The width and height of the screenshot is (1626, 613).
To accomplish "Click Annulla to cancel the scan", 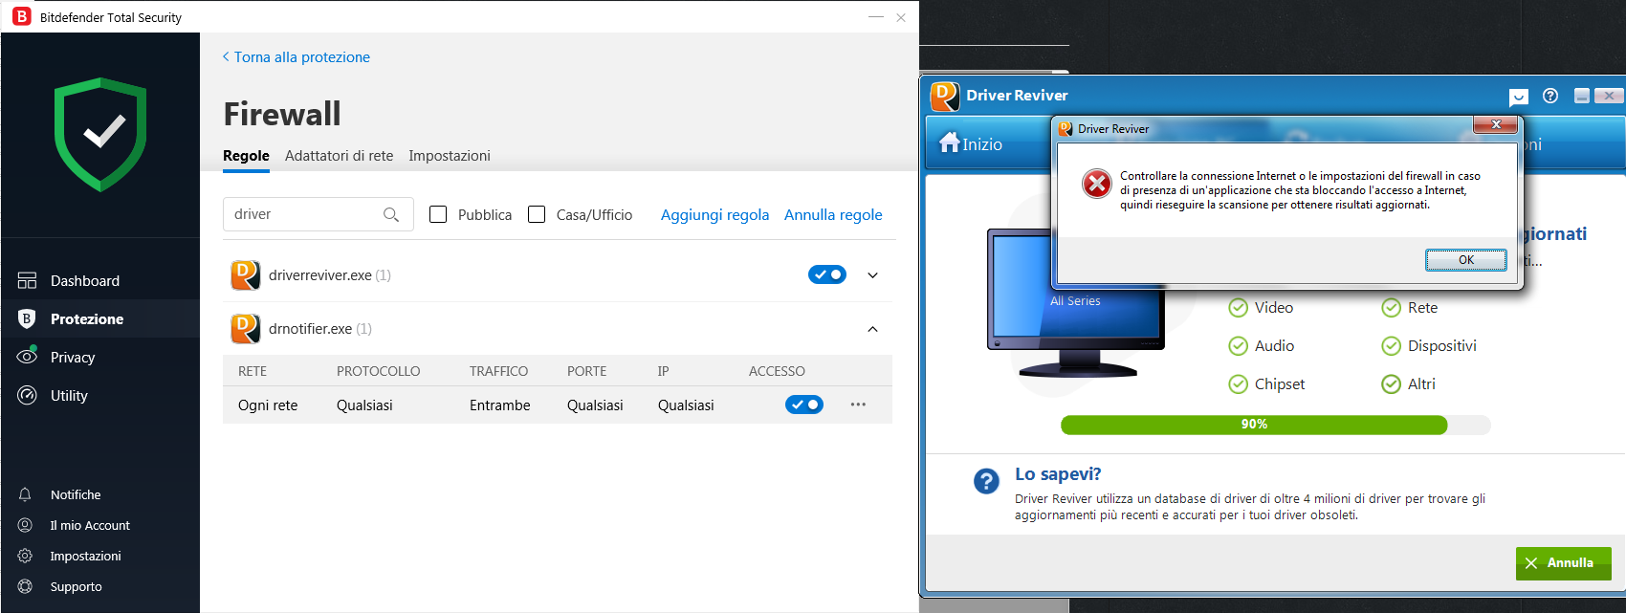I will [x=1563, y=563].
